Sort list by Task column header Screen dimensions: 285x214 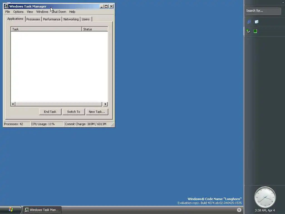pyautogui.click(x=46, y=29)
